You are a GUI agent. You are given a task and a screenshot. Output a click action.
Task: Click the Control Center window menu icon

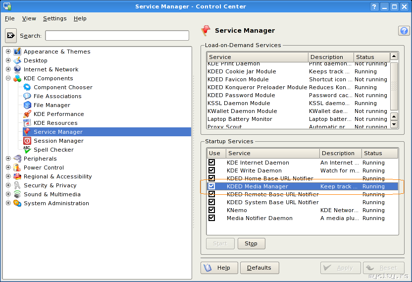7,6
